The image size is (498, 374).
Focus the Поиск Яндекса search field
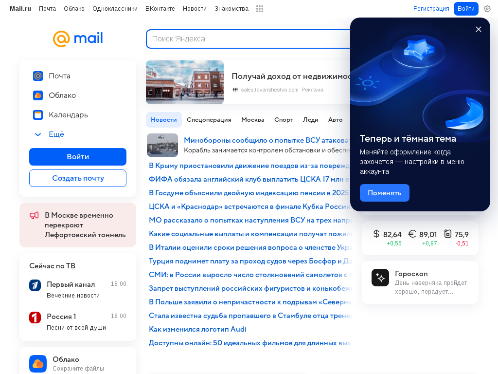[249, 39]
